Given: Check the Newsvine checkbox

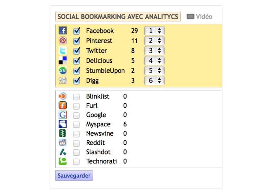Looking at the screenshot, I should point(76,134).
